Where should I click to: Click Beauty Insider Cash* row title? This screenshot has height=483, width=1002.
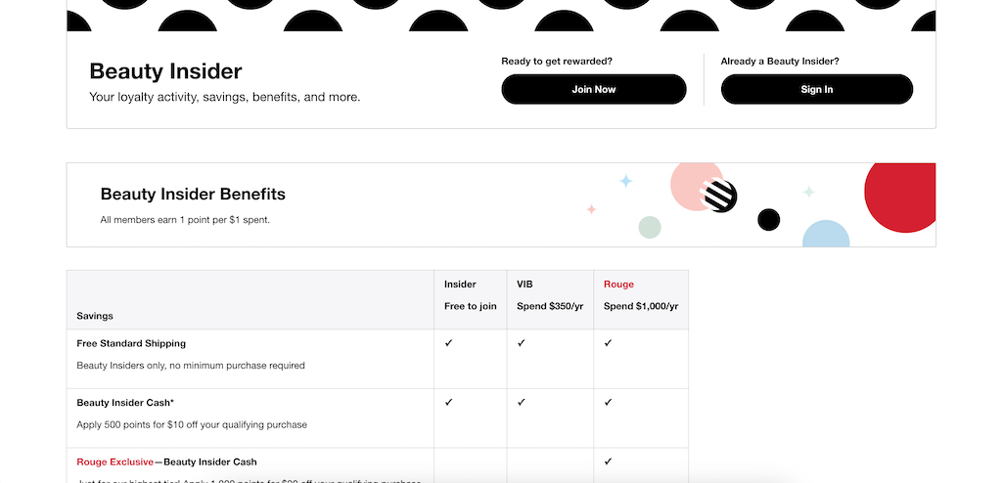125,403
